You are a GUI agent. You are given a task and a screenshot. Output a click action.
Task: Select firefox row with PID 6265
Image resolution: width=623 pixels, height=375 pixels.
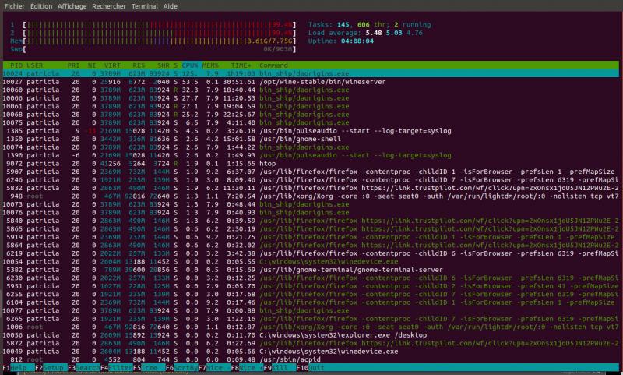(x=311, y=319)
